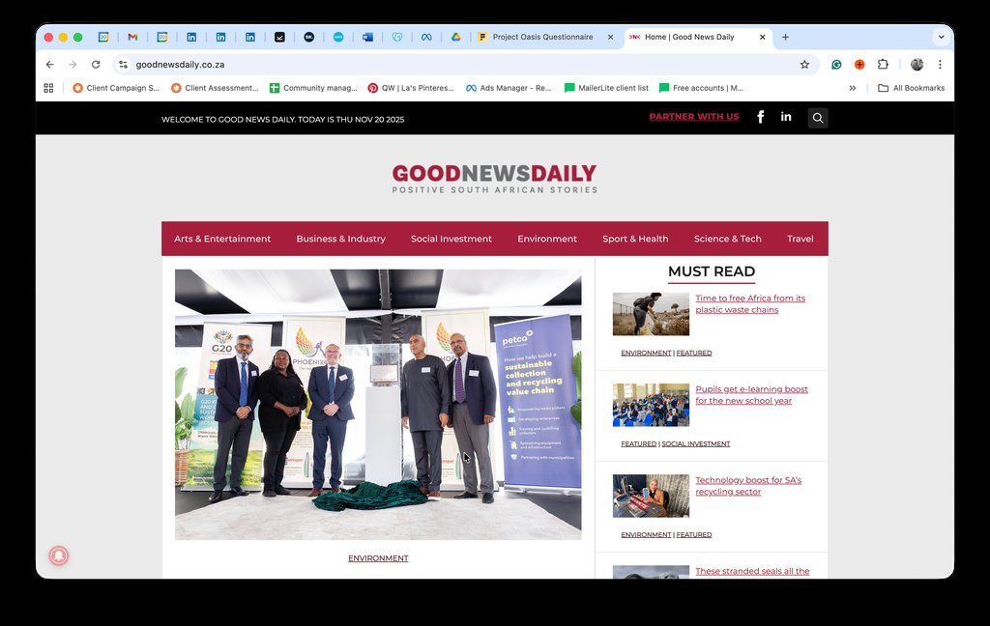Screen dimensions: 990x626
Task: Open 'Technology boost for SA's recycling' link
Action: tap(748, 486)
